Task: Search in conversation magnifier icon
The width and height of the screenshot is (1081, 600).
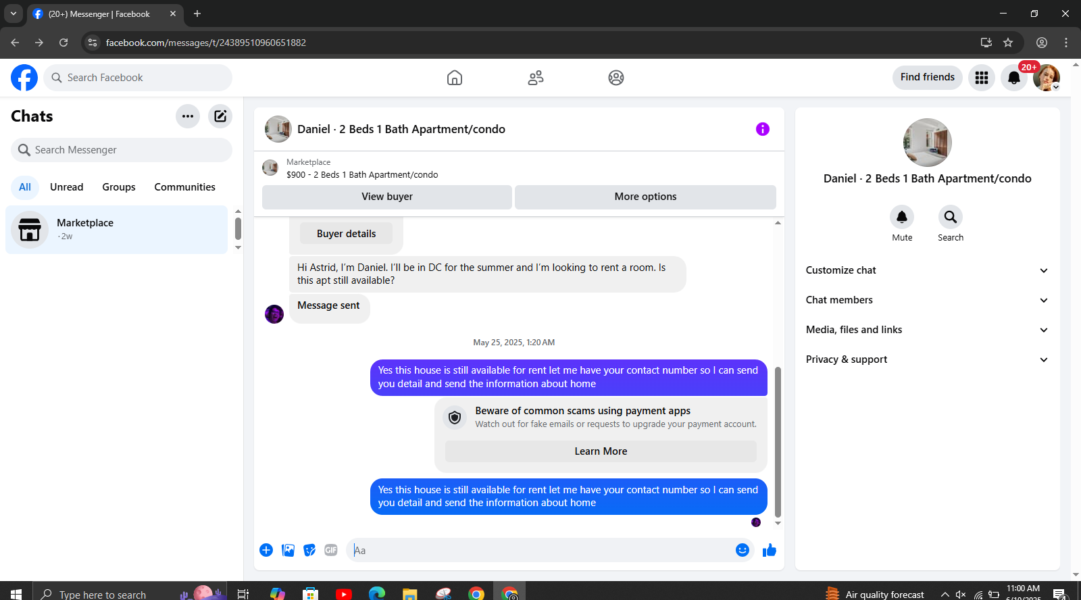Action: pos(951,217)
